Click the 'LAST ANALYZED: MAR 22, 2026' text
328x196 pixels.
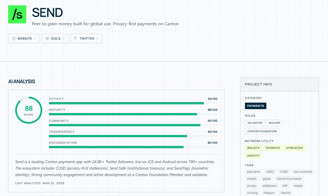[40, 183]
